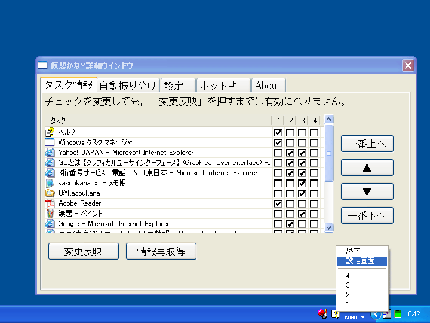Check desktop 4 for ヘルプ
Screen dimensions: 430x323
314,132
